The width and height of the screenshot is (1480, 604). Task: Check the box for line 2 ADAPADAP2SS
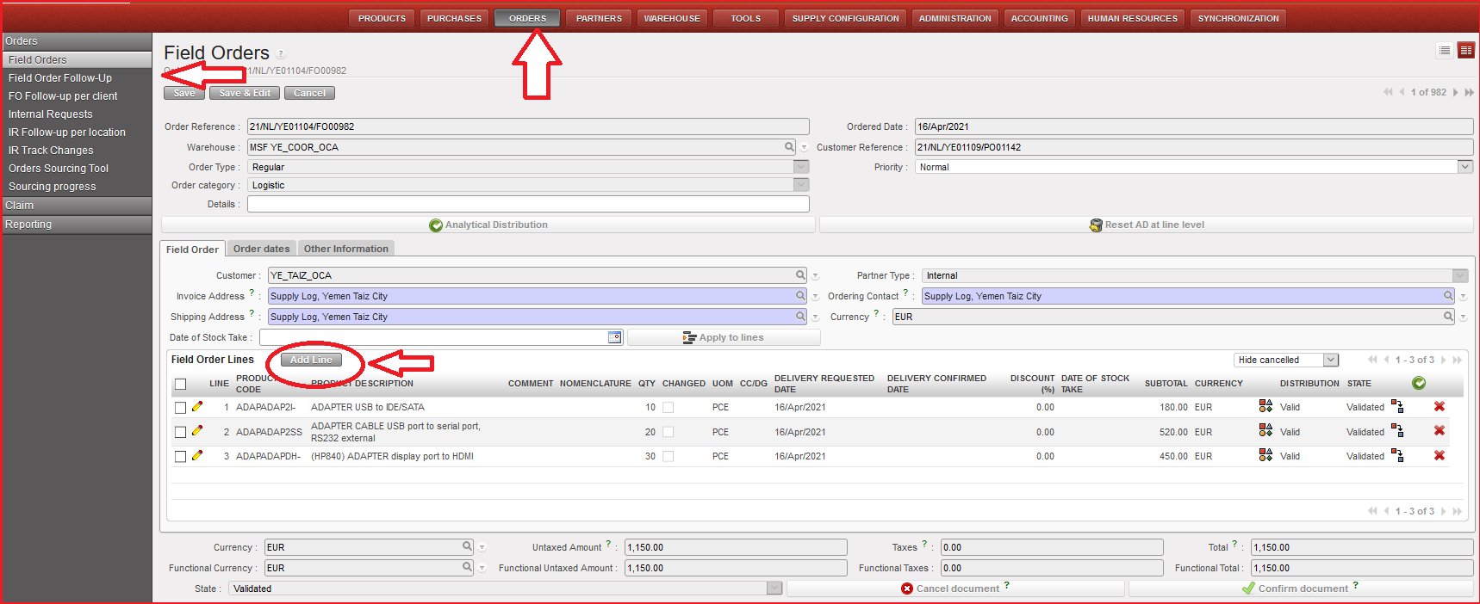tap(180, 432)
